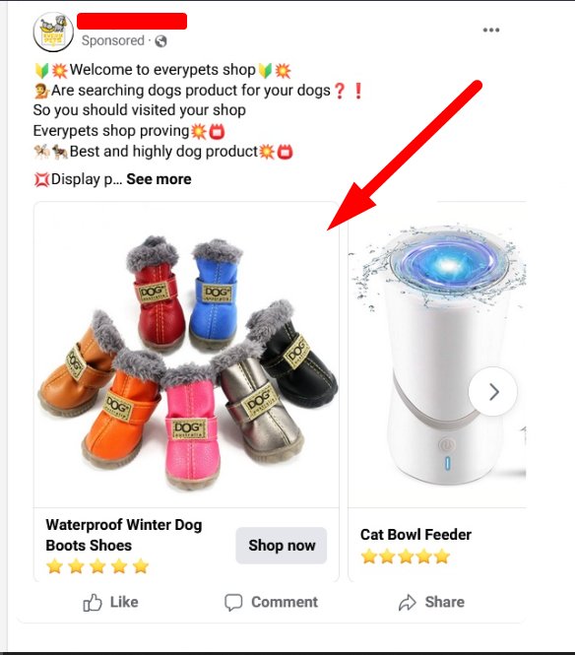Screen dimensions: 575x655
Task: Open the cat bowl feeder image
Action: (x=437, y=355)
